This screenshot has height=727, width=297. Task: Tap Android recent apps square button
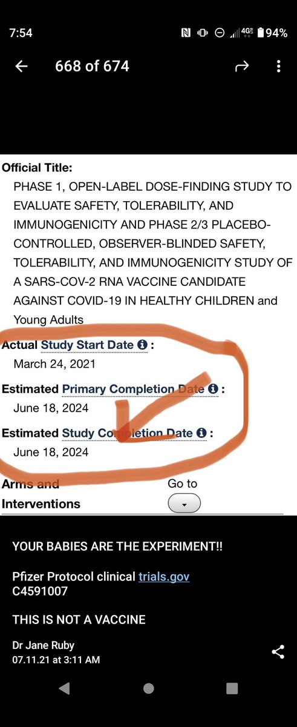(232, 688)
